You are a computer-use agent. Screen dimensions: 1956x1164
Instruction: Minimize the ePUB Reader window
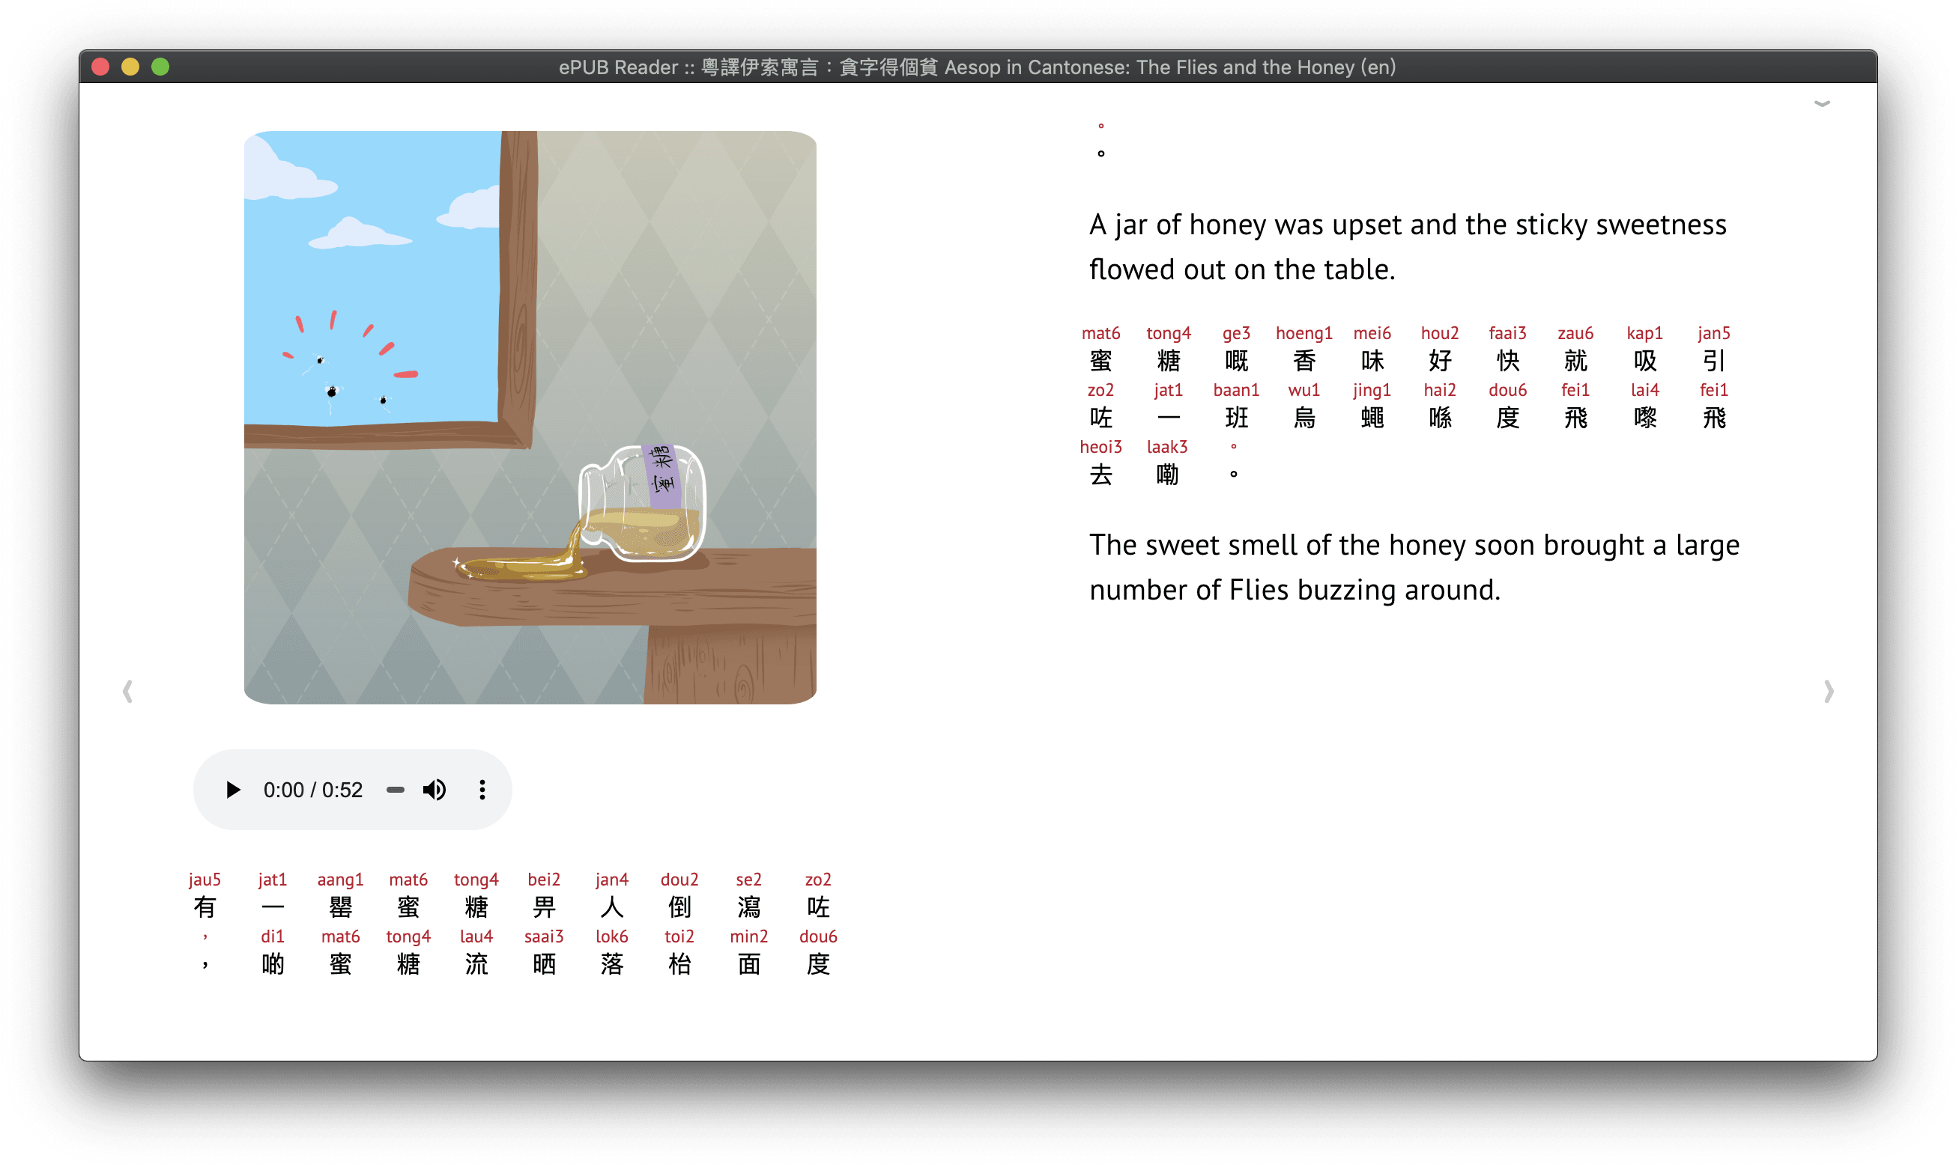(130, 67)
